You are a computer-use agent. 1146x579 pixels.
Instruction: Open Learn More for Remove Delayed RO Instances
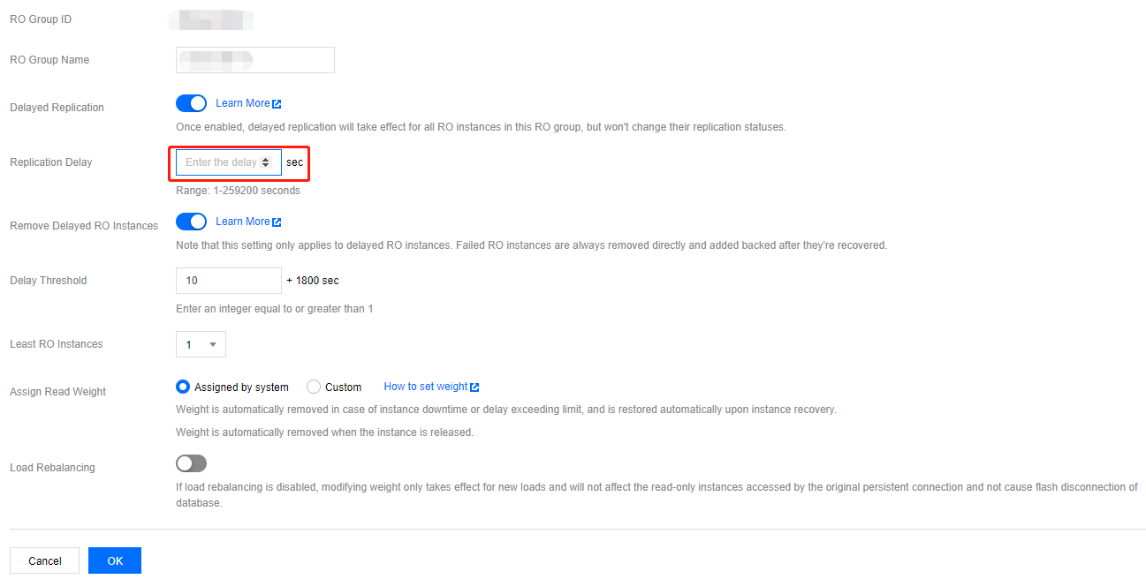click(x=242, y=222)
